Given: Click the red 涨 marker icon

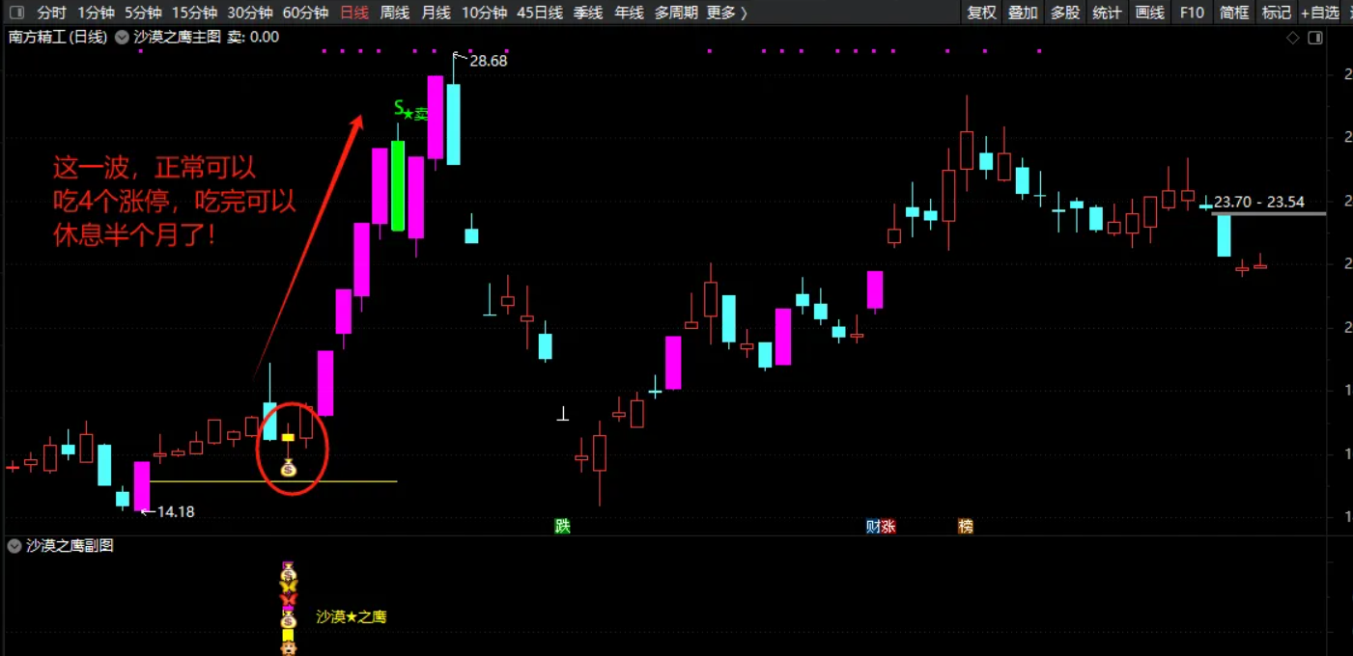Looking at the screenshot, I should [888, 526].
